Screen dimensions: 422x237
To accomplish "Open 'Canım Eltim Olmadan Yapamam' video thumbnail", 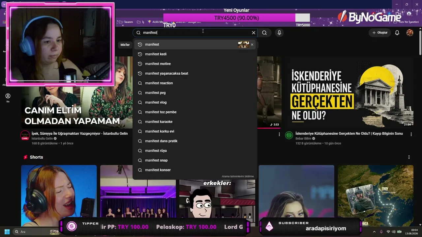I will [77, 107].
